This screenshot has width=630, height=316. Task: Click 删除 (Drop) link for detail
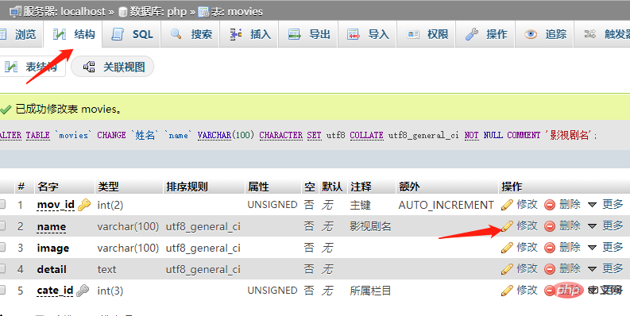coord(570,268)
